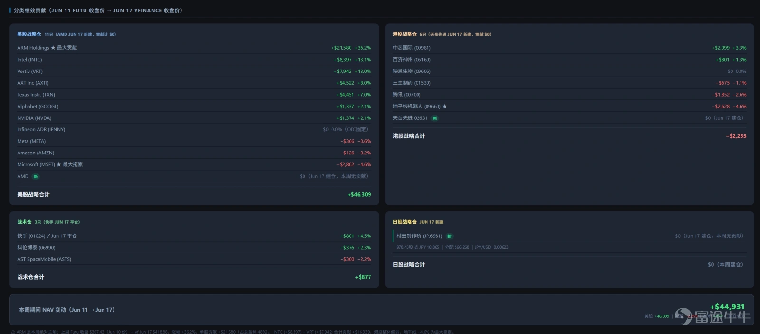Select the 映恩生物 (09606) row label

tap(412, 72)
